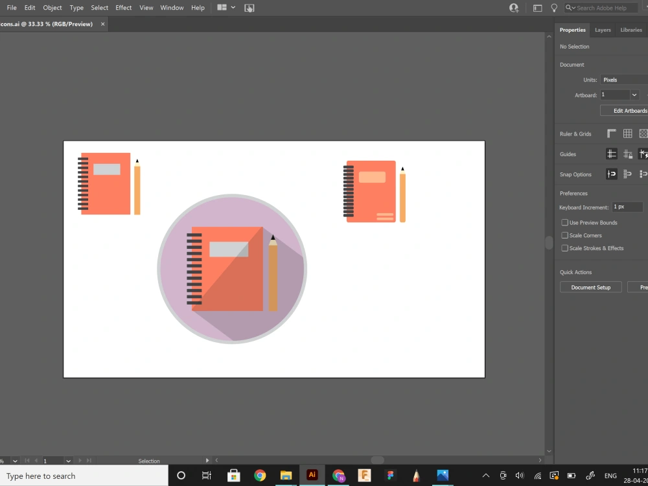Enable Scale Strokes & Effects checkbox

point(564,248)
